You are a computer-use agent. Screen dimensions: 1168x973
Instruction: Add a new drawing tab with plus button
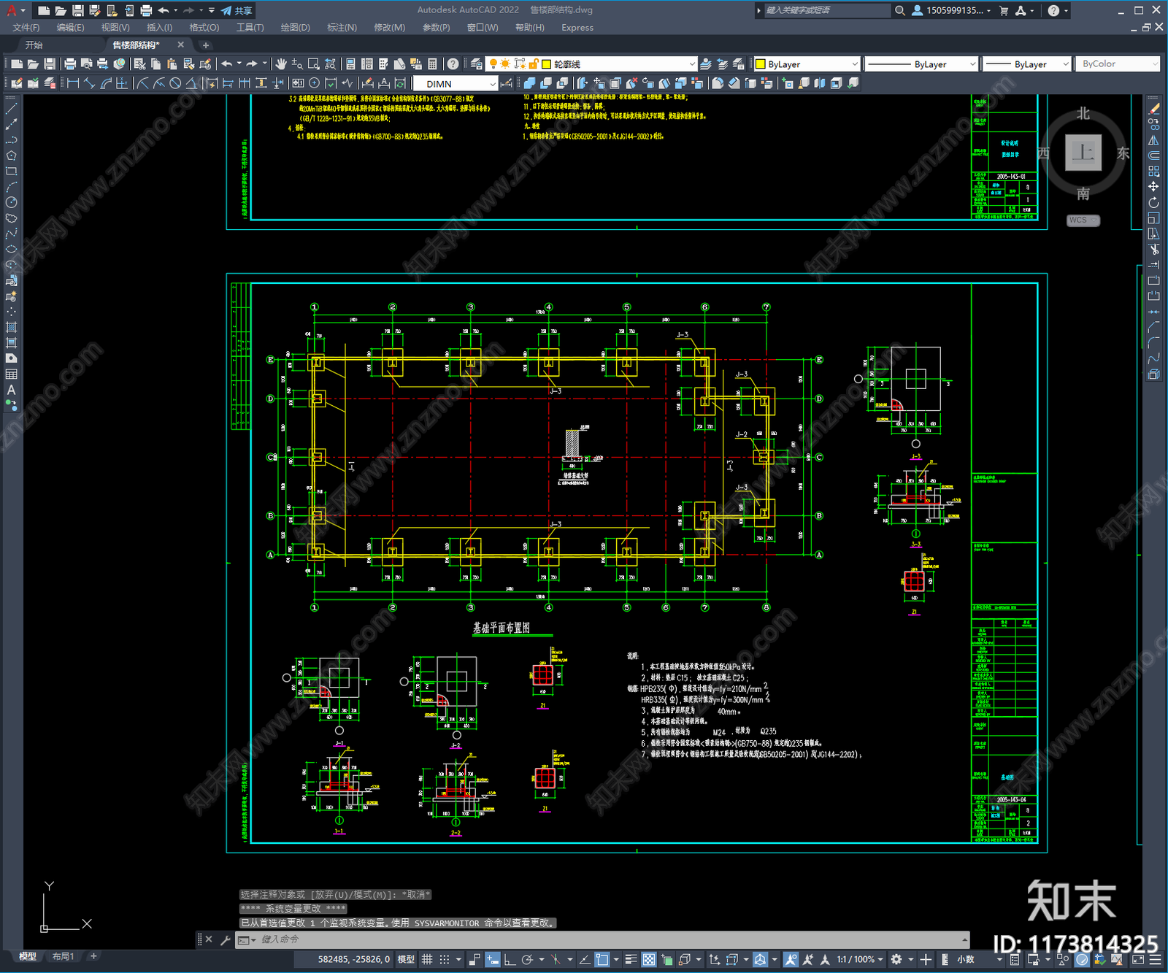coord(205,45)
